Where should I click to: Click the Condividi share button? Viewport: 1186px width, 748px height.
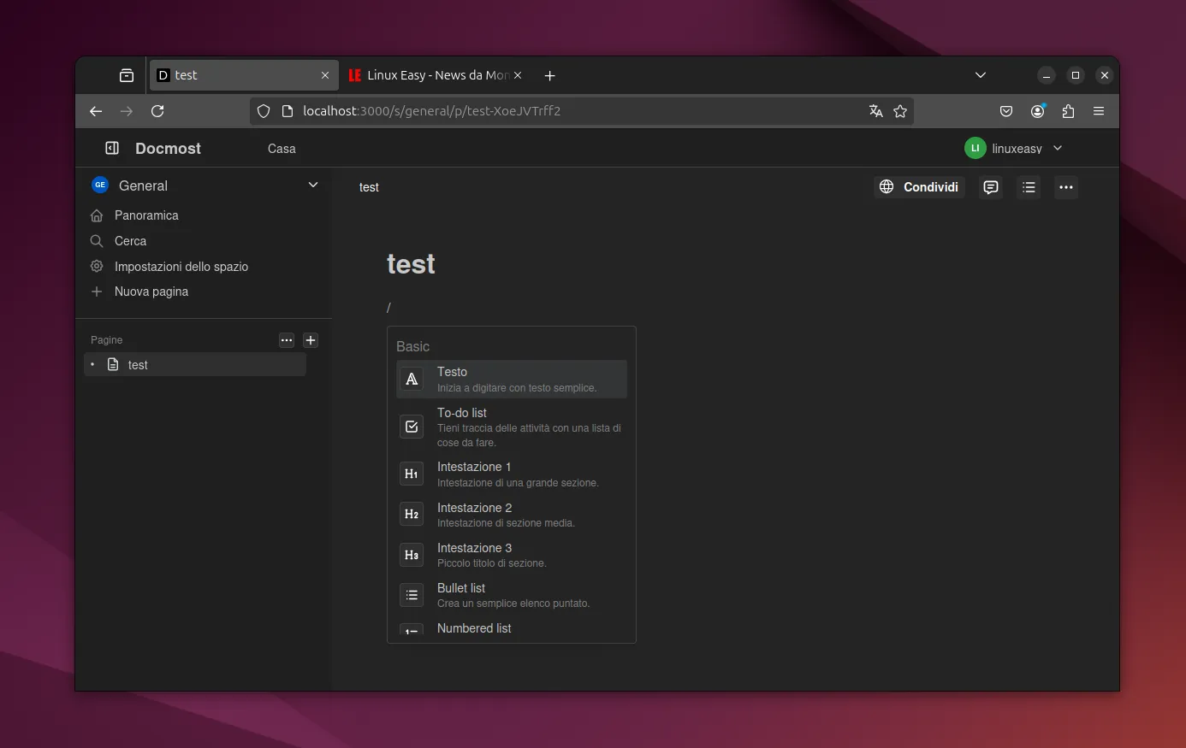[x=920, y=187]
